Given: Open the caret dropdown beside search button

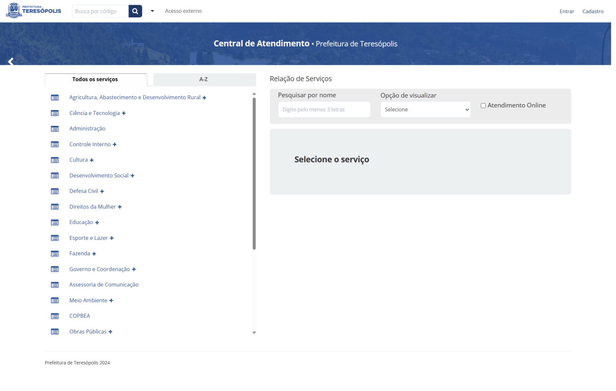Looking at the screenshot, I should point(152,11).
